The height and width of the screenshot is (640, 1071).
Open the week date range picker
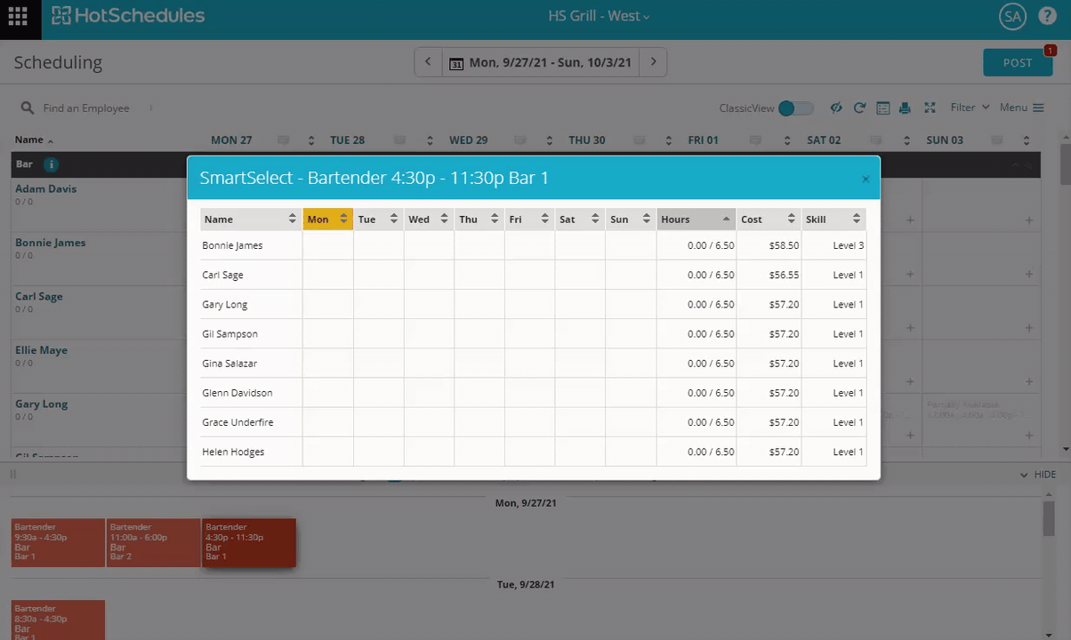(541, 63)
